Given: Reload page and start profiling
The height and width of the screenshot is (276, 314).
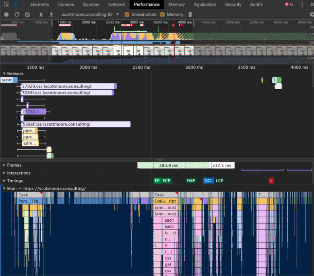Looking at the screenshot, I should [17, 14].
